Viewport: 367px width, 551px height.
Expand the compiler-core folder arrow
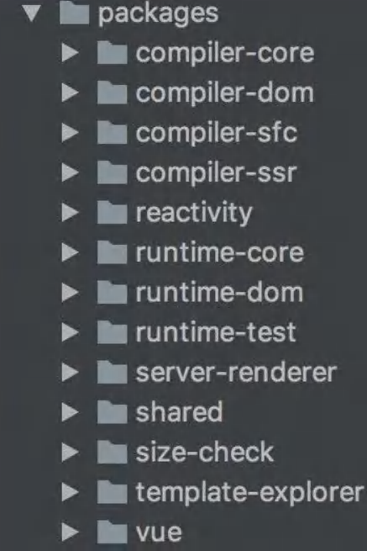(x=71, y=53)
